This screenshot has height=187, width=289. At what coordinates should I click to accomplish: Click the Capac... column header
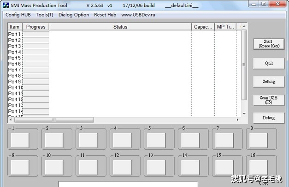(203, 27)
